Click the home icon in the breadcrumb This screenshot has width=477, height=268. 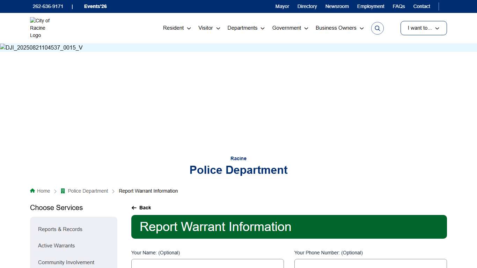(x=32, y=191)
